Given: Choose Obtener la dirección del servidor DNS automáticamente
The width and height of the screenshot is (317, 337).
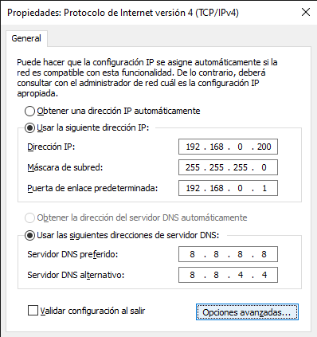Looking at the screenshot, I should pyautogui.click(x=29, y=217).
